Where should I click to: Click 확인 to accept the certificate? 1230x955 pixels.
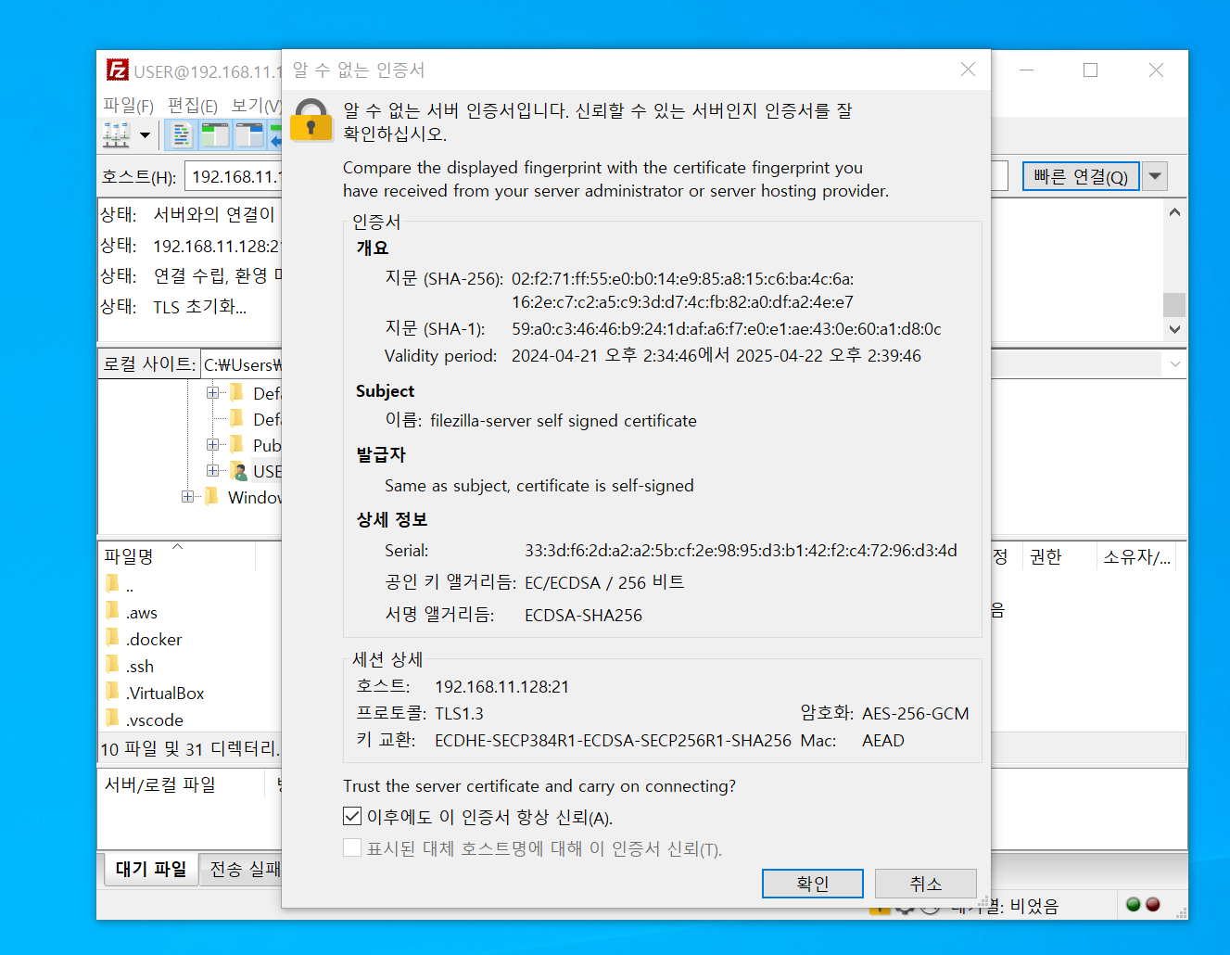813,884
